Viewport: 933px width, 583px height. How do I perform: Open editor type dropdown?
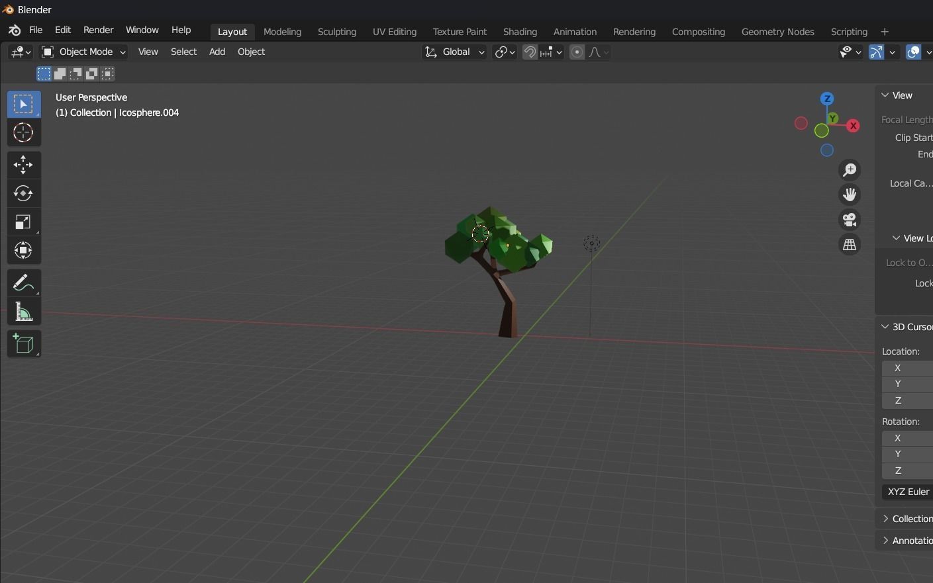point(21,52)
